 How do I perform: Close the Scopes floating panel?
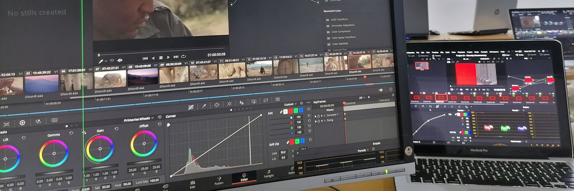coord(298,152)
